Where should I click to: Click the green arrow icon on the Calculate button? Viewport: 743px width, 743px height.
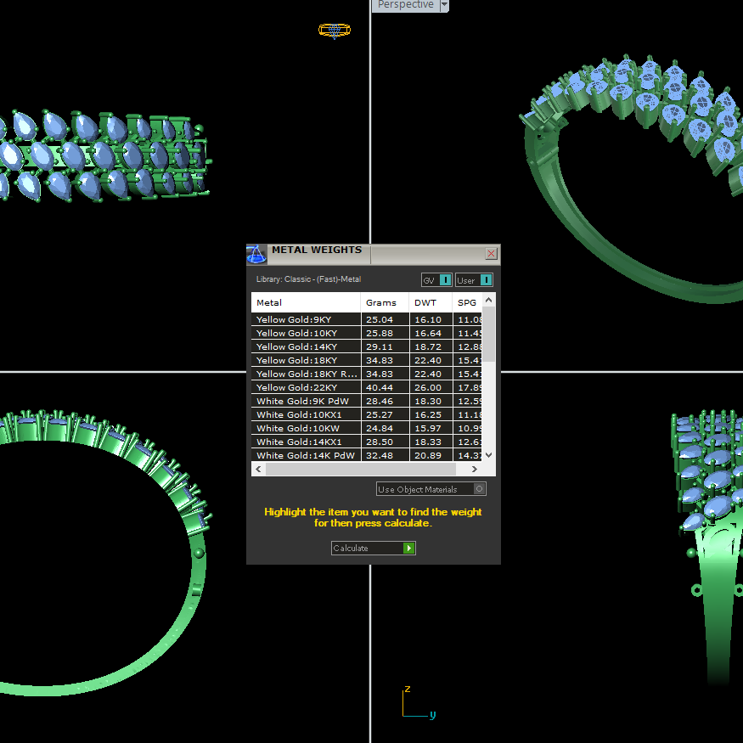(408, 548)
